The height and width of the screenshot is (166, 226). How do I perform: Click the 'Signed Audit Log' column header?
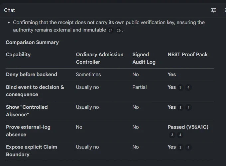point(144,58)
